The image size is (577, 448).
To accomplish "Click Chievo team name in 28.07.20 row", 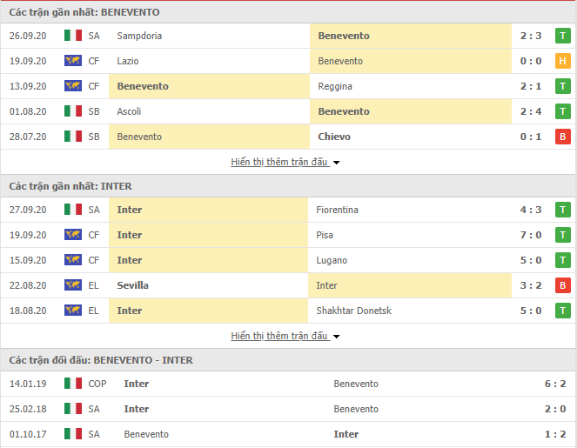I will (334, 137).
